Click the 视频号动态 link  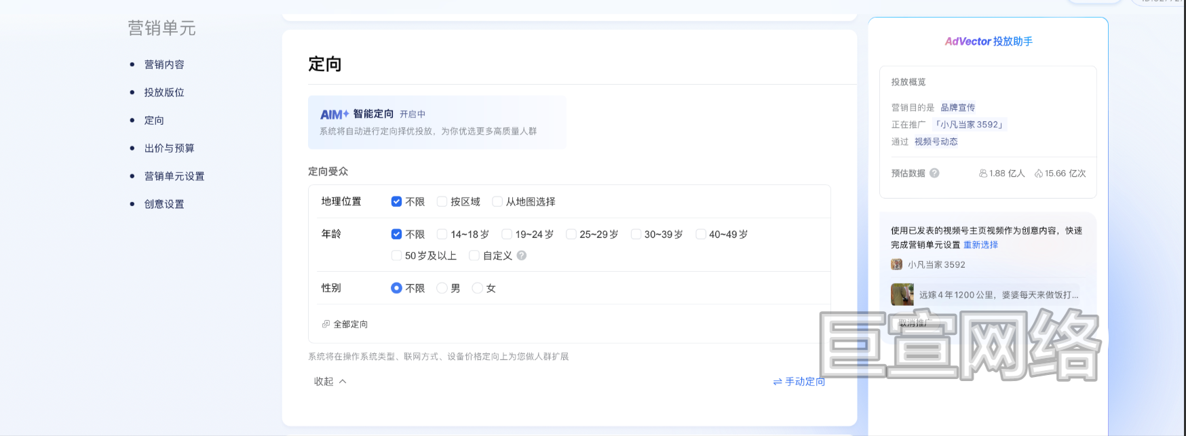pos(936,142)
